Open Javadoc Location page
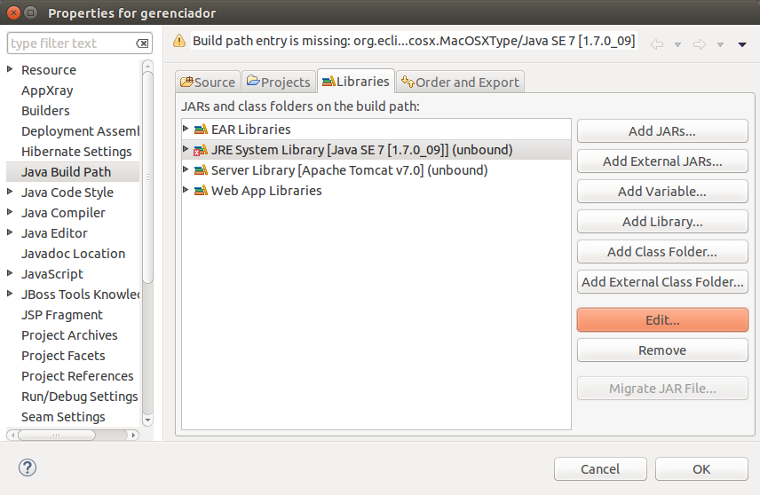Screen dimensions: 760x495 pos(73,254)
